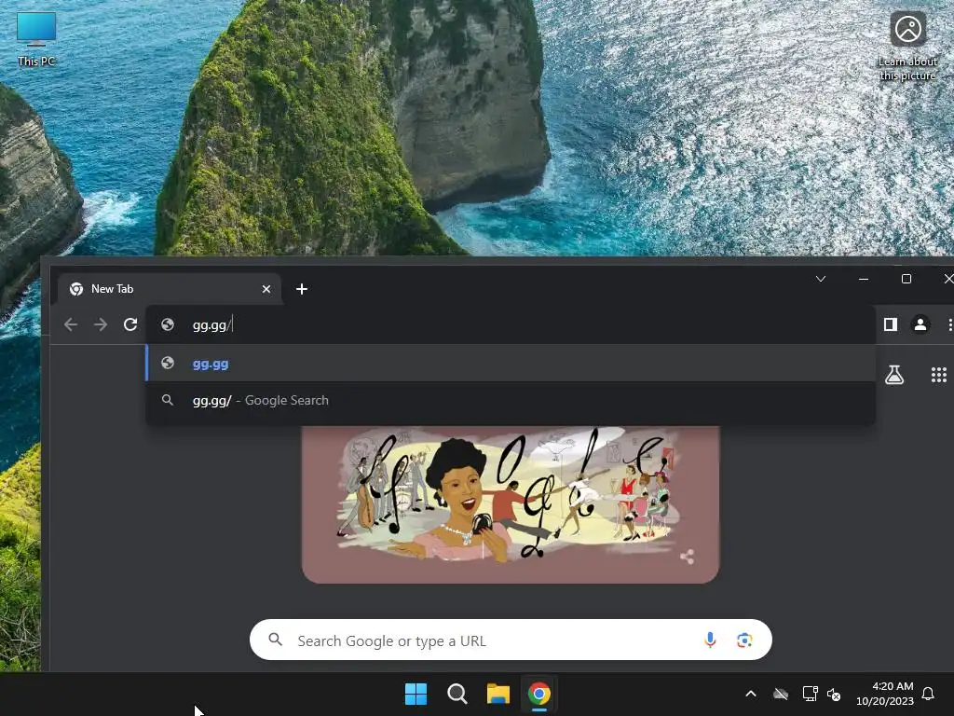The height and width of the screenshot is (716, 954).
Task: Open the notifications bell icon
Action: tap(929, 694)
